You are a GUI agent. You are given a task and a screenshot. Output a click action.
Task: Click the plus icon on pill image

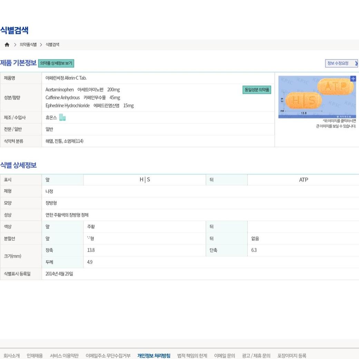coord(353,79)
